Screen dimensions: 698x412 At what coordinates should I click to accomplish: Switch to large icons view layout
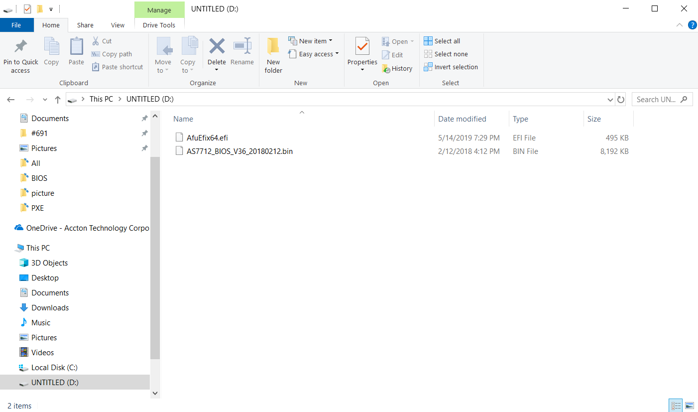(690, 406)
